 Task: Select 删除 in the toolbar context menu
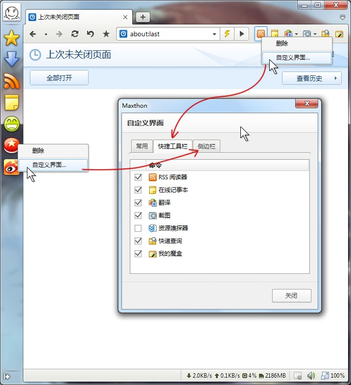[x=297, y=44]
